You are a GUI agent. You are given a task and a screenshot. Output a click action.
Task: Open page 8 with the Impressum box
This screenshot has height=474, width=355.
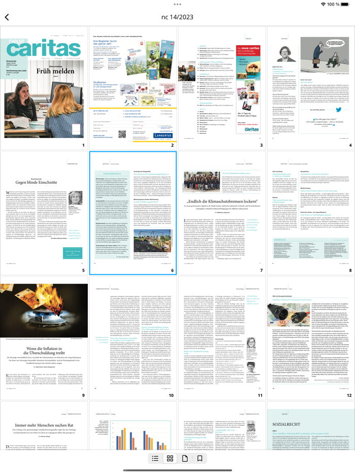(311, 213)
